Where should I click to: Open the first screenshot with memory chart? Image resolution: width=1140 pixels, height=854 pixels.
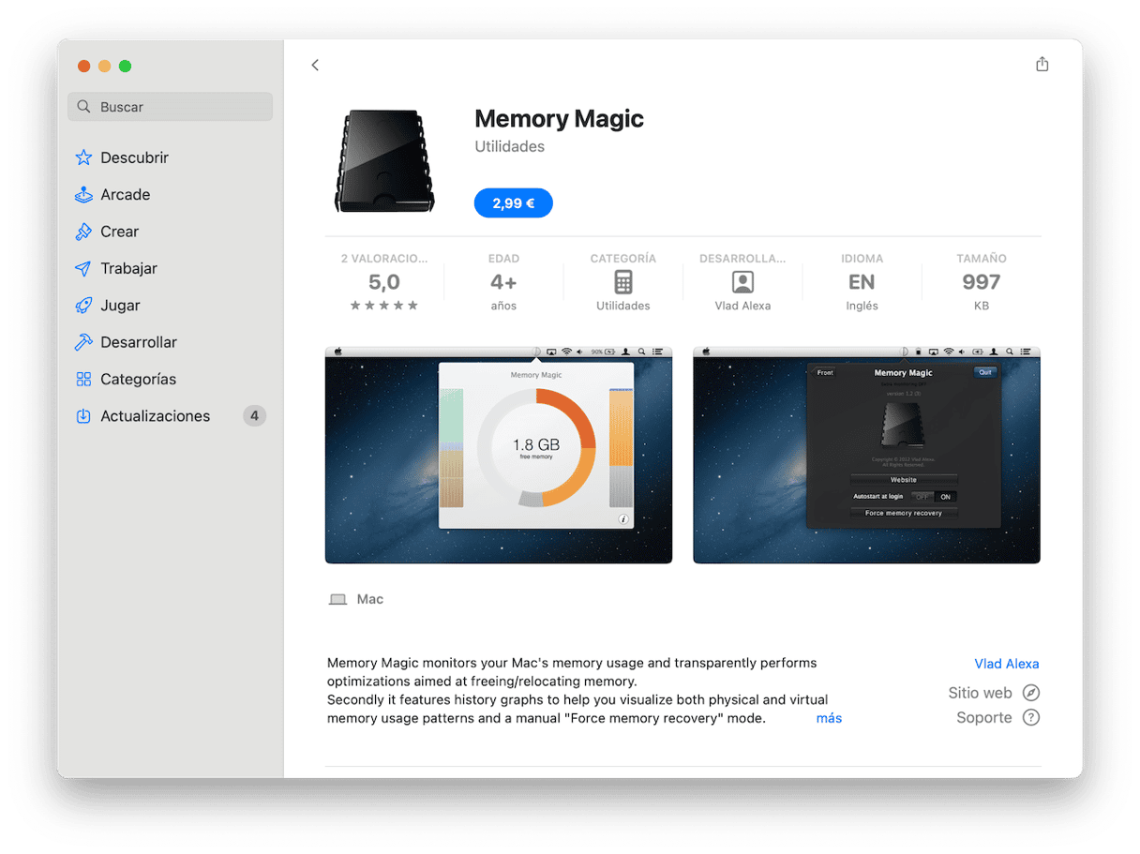coord(499,455)
